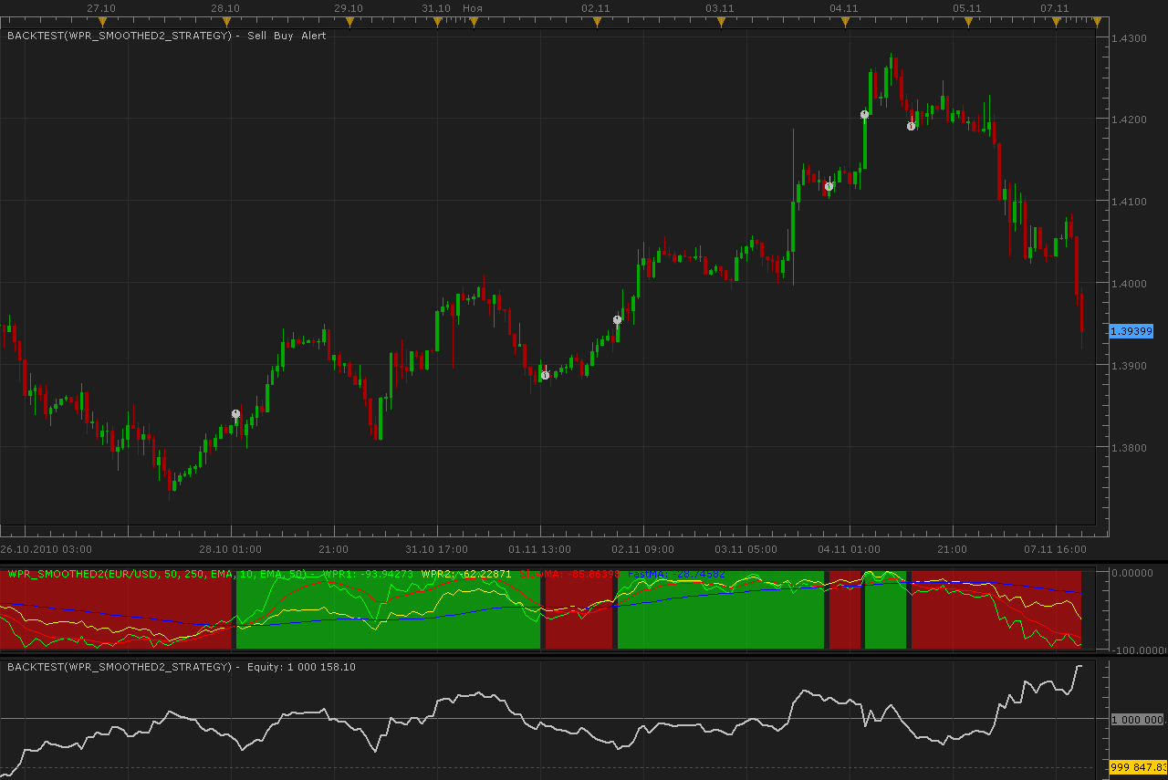1168x780 pixels.
Task: Click the Alert legend label
Action: pyautogui.click(x=314, y=36)
